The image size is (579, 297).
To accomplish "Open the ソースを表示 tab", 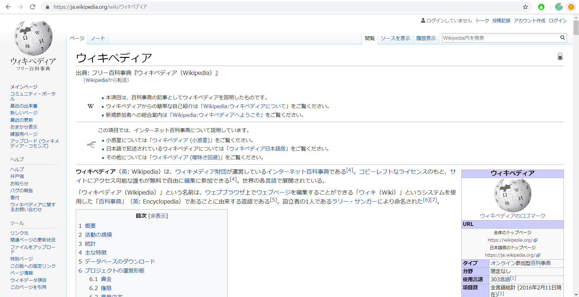I will click(x=395, y=38).
